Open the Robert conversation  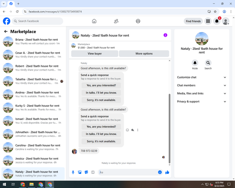click(33, 68)
